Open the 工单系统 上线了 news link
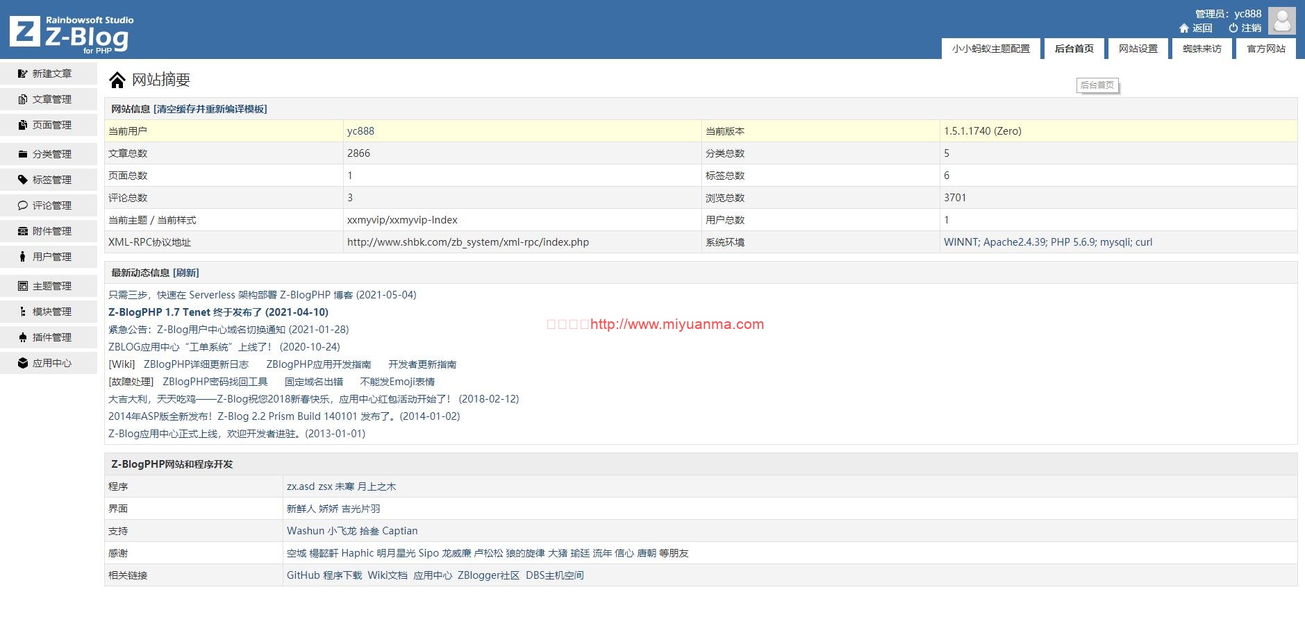 pos(224,347)
